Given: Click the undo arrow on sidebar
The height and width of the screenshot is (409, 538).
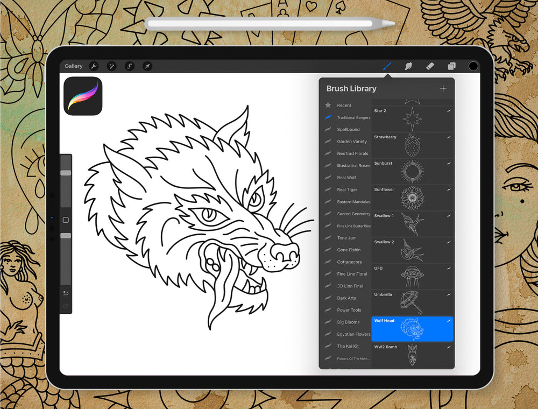Looking at the screenshot, I should pos(66,293).
